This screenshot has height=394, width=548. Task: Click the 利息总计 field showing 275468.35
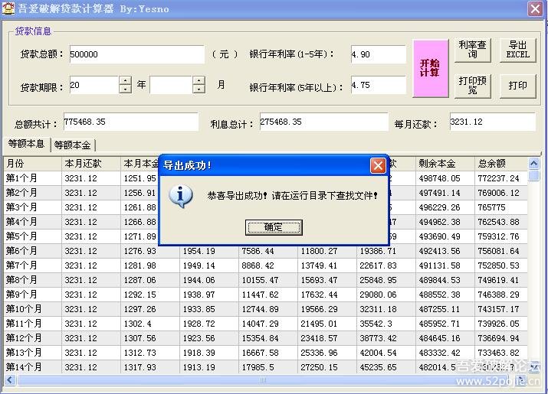point(324,122)
